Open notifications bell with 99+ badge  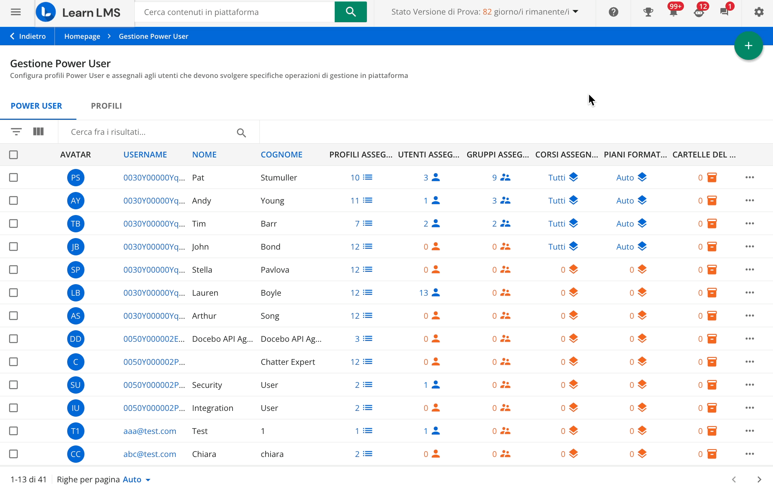pos(674,12)
